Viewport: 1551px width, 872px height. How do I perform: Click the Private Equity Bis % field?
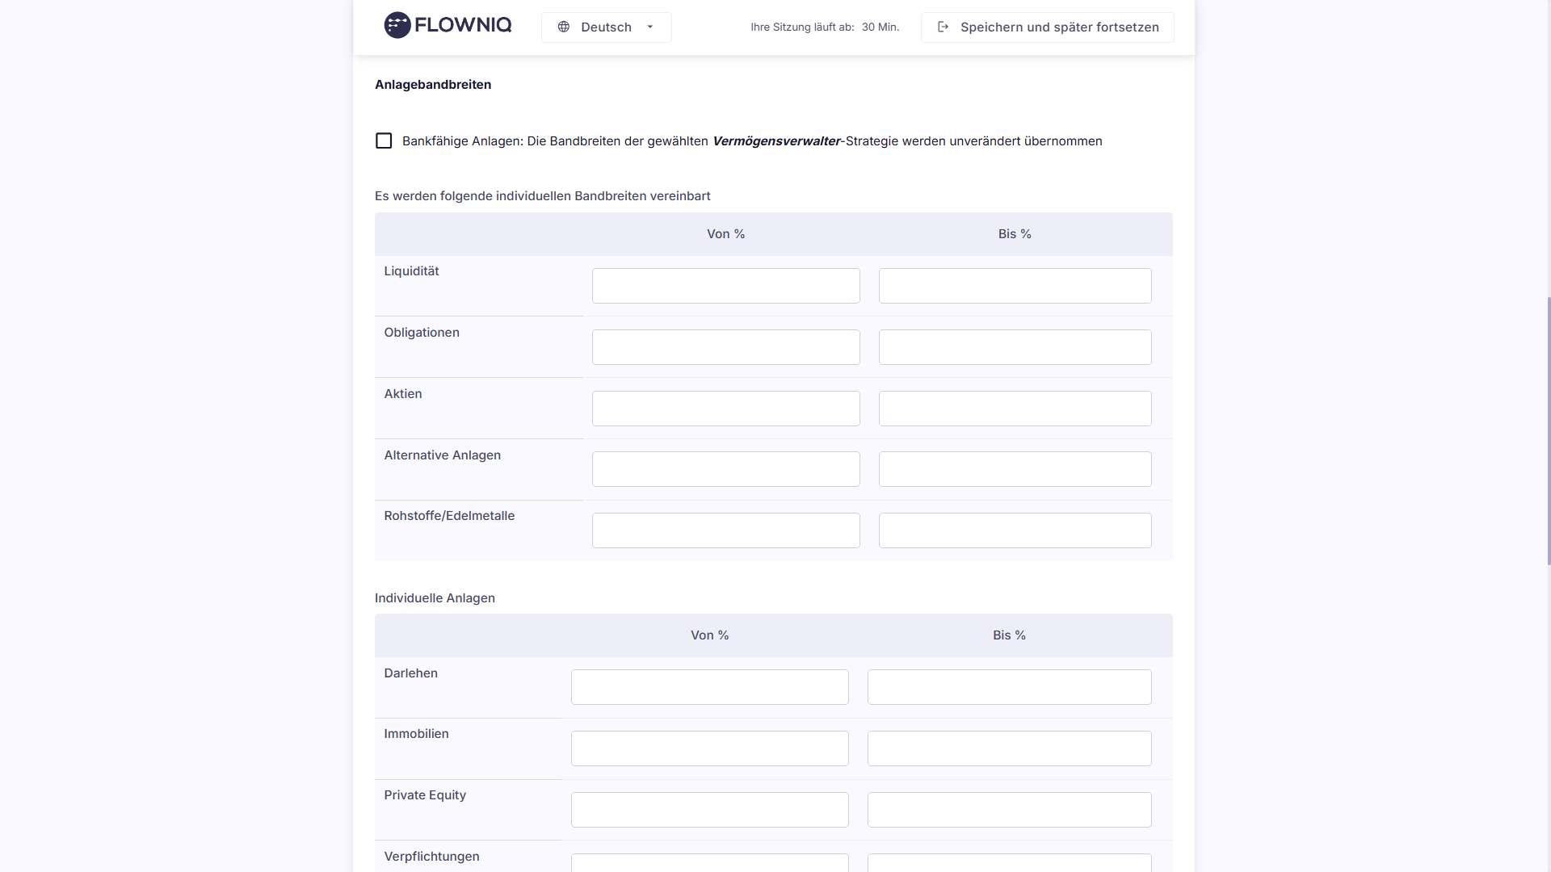pos(1009,810)
